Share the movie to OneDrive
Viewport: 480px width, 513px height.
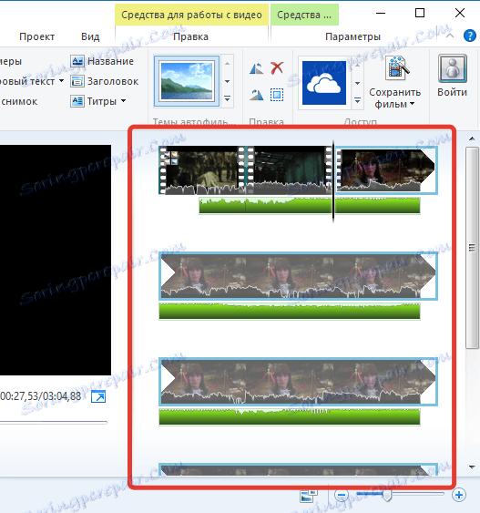click(324, 82)
